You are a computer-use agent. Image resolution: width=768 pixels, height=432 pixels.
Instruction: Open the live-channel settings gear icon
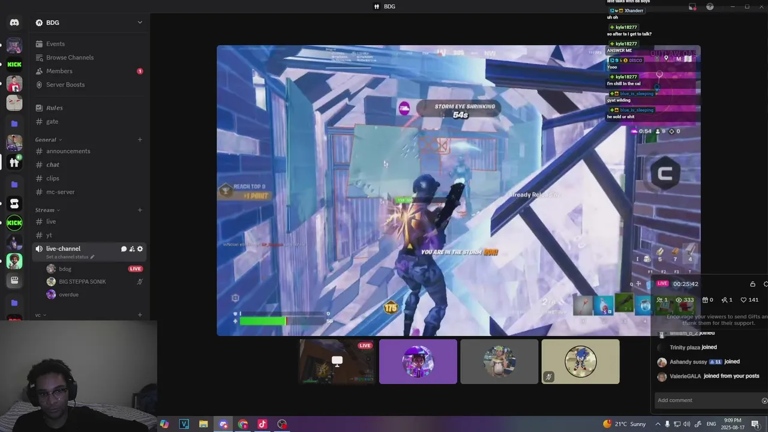(140, 249)
